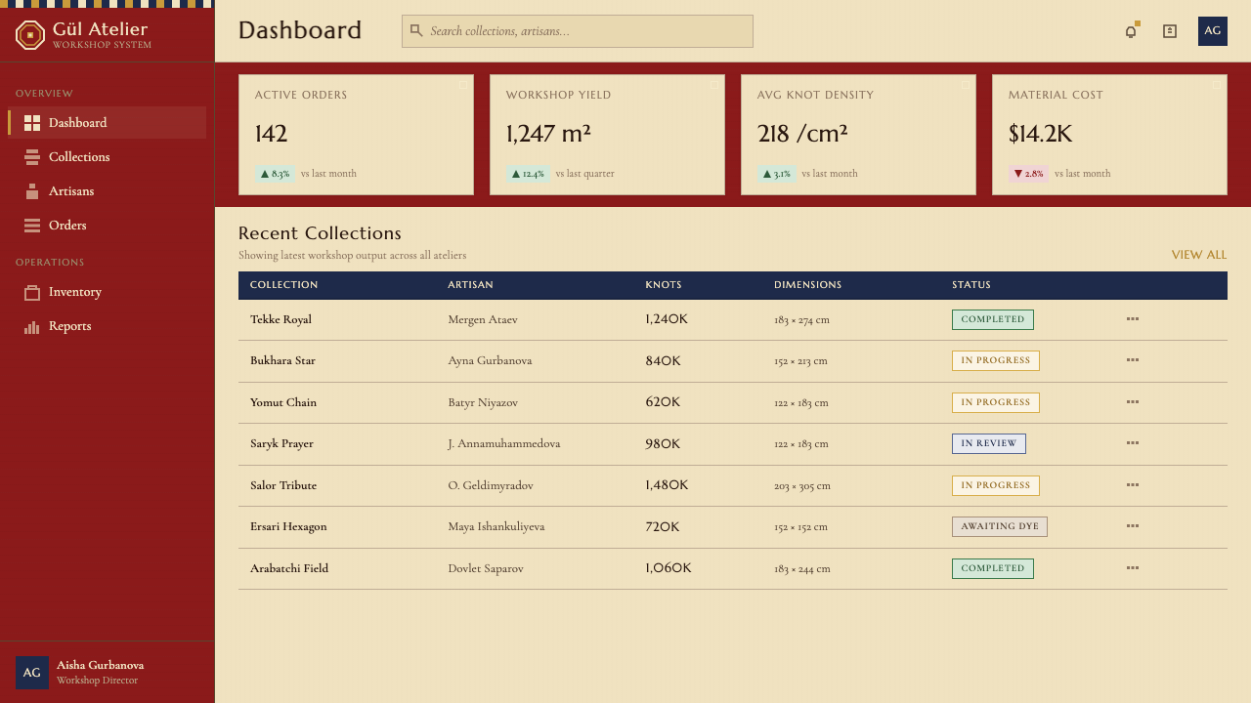Image resolution: width=1251 pixels, height=703 pixels.
Task: Sort by Artisan column header
Action: [470, 285]
